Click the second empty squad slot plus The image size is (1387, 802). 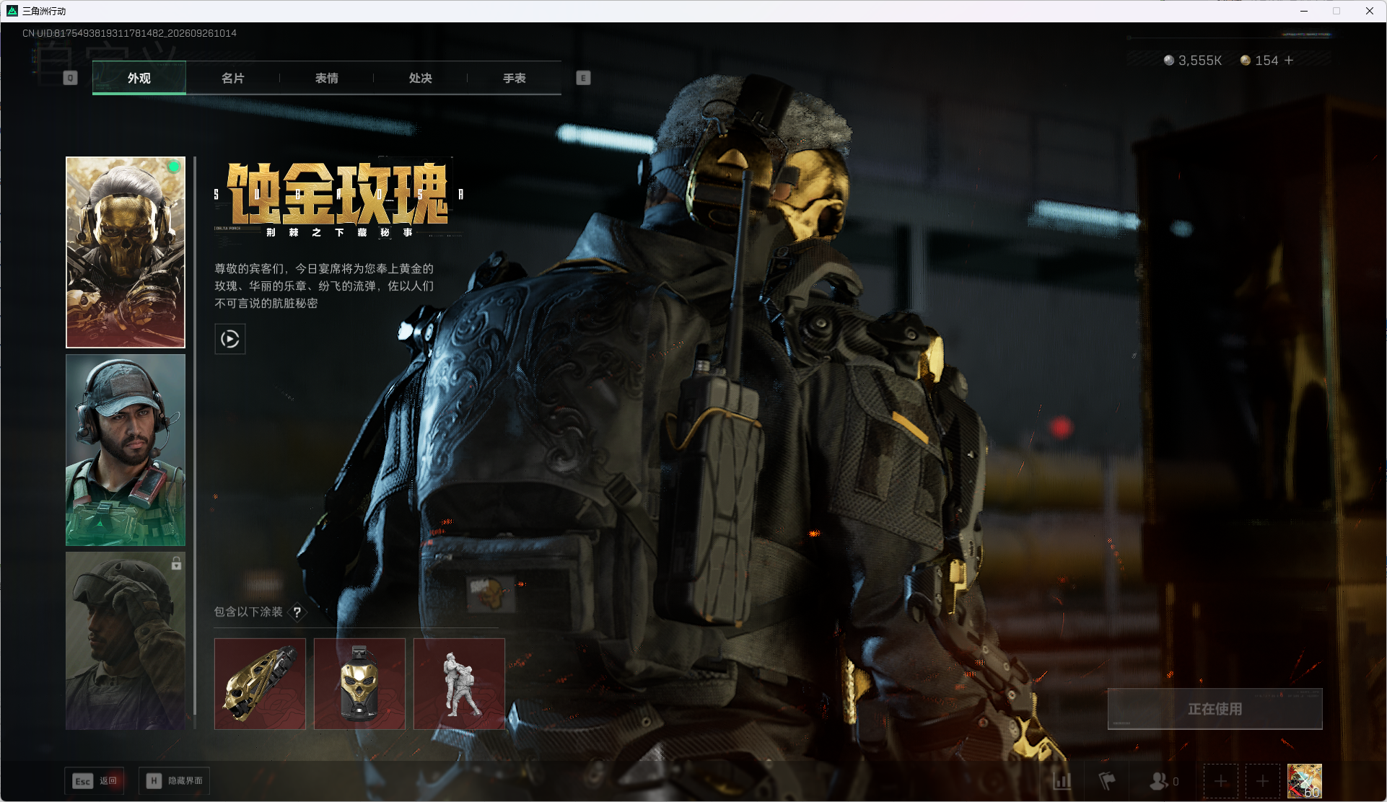(x=1263, y=781)
